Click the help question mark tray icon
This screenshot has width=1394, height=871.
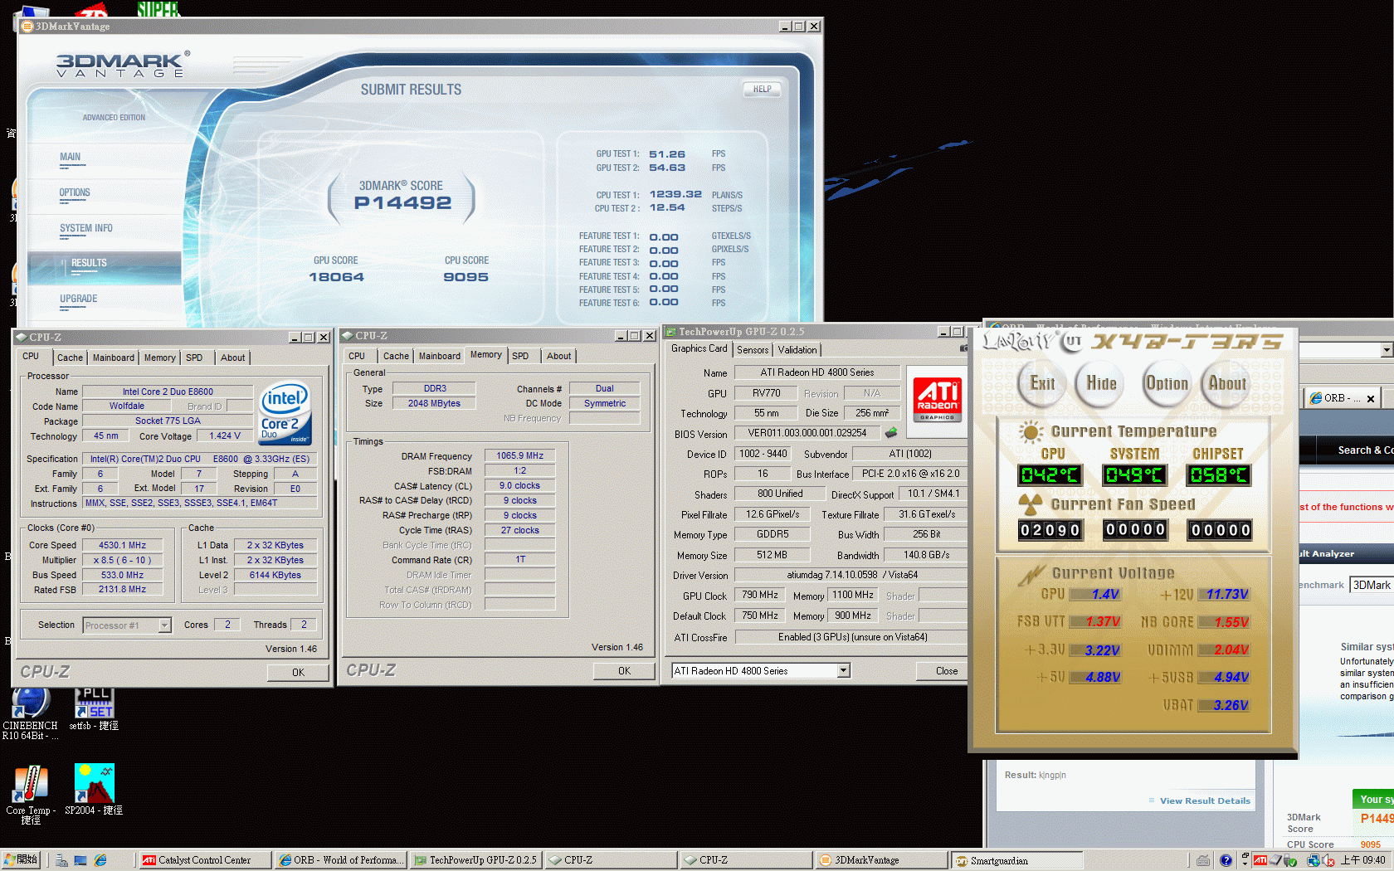click(1226, 860)
